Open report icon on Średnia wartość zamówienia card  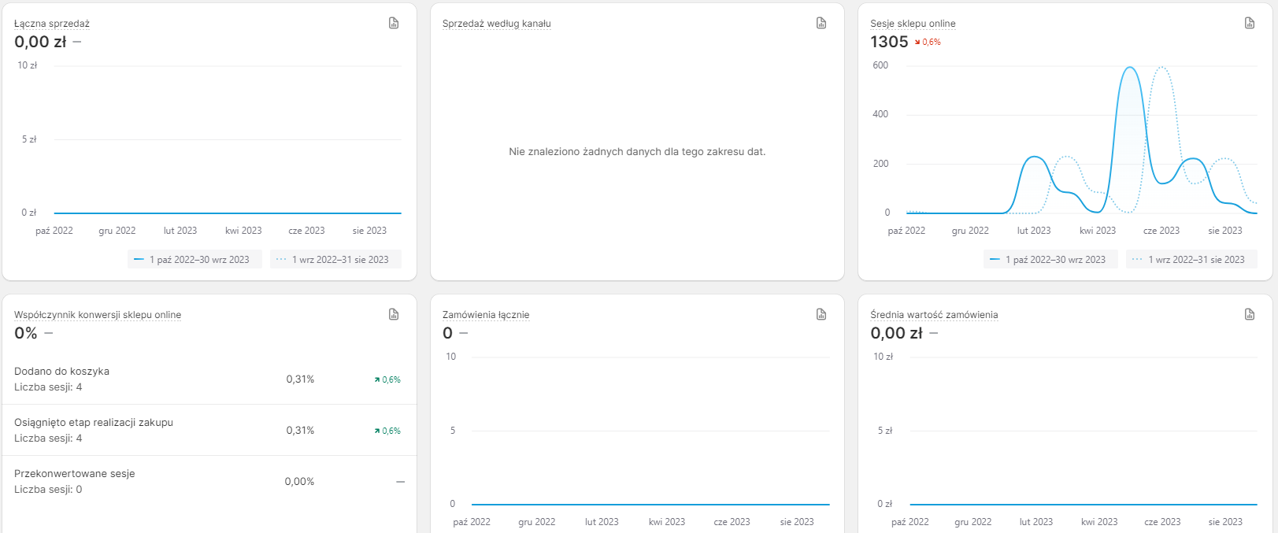[x=1249, y=315]
